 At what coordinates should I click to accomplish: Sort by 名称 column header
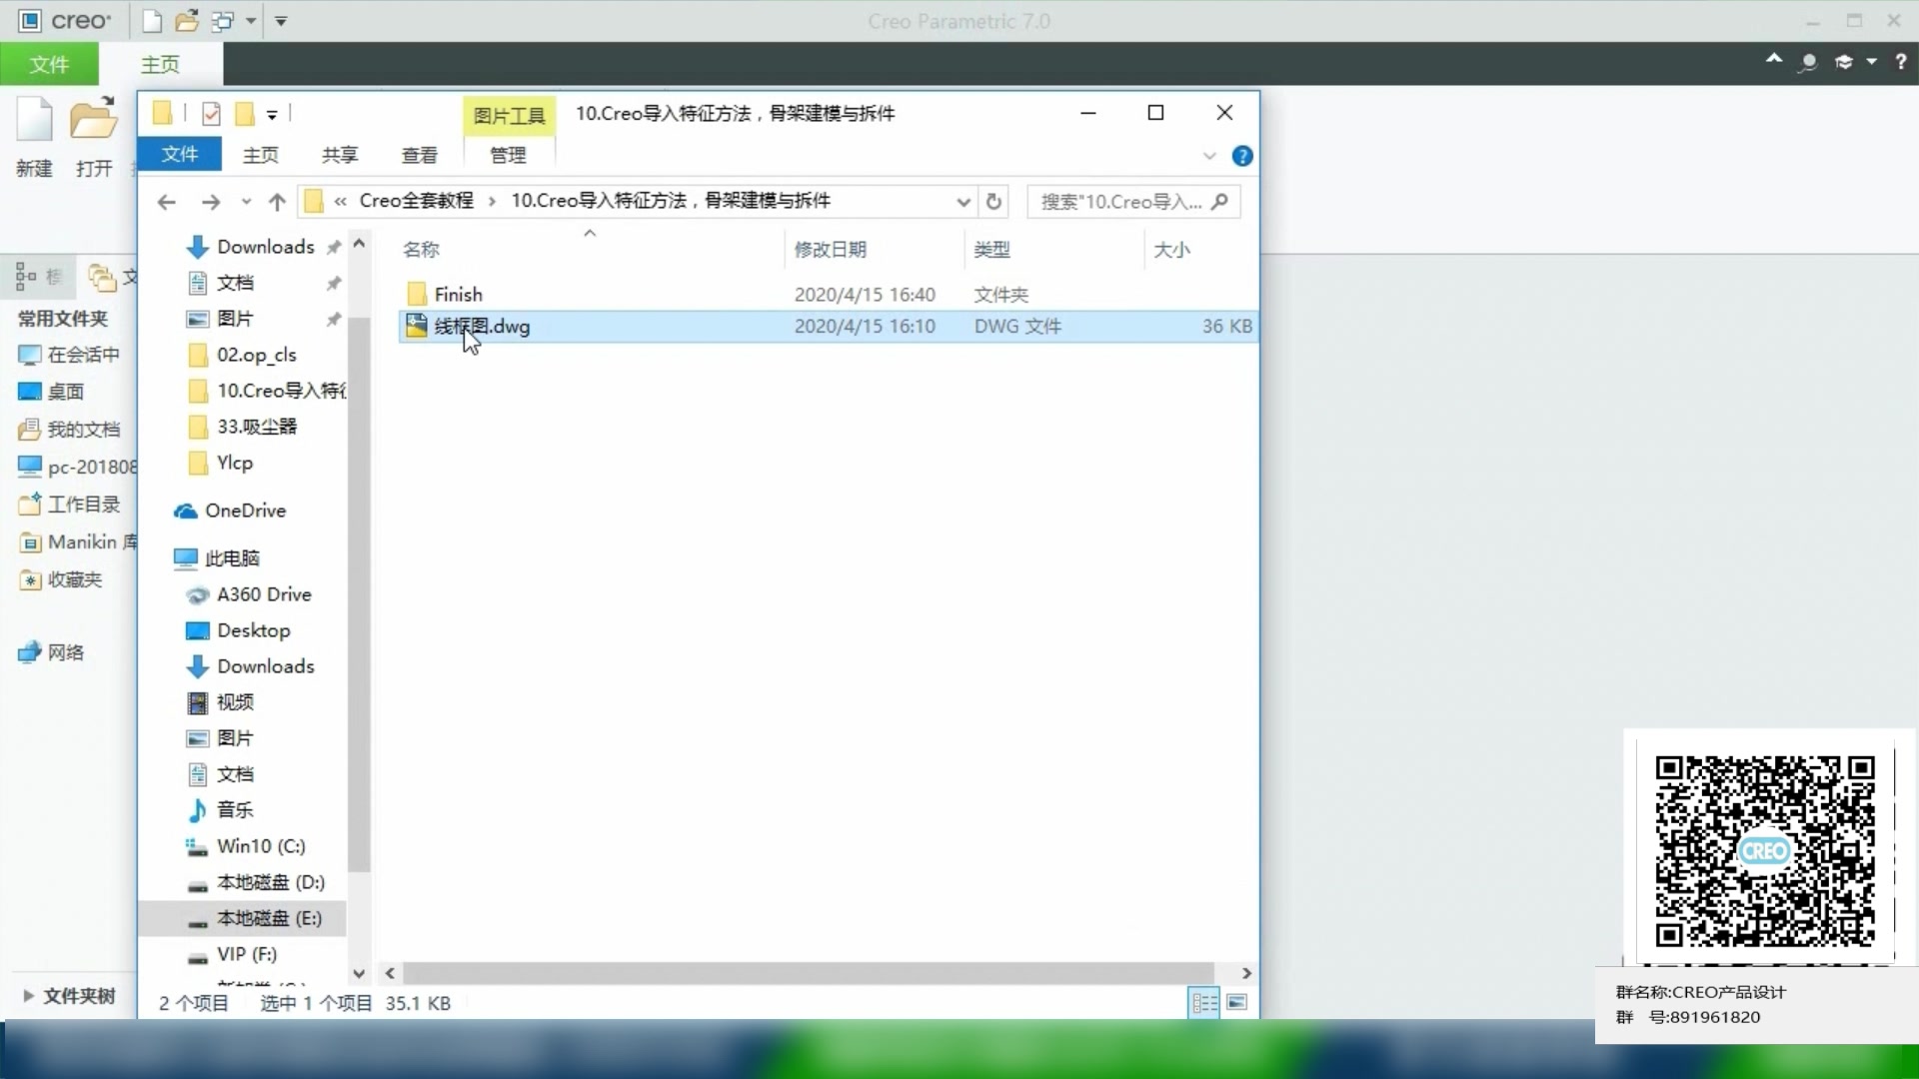[421, 250]
